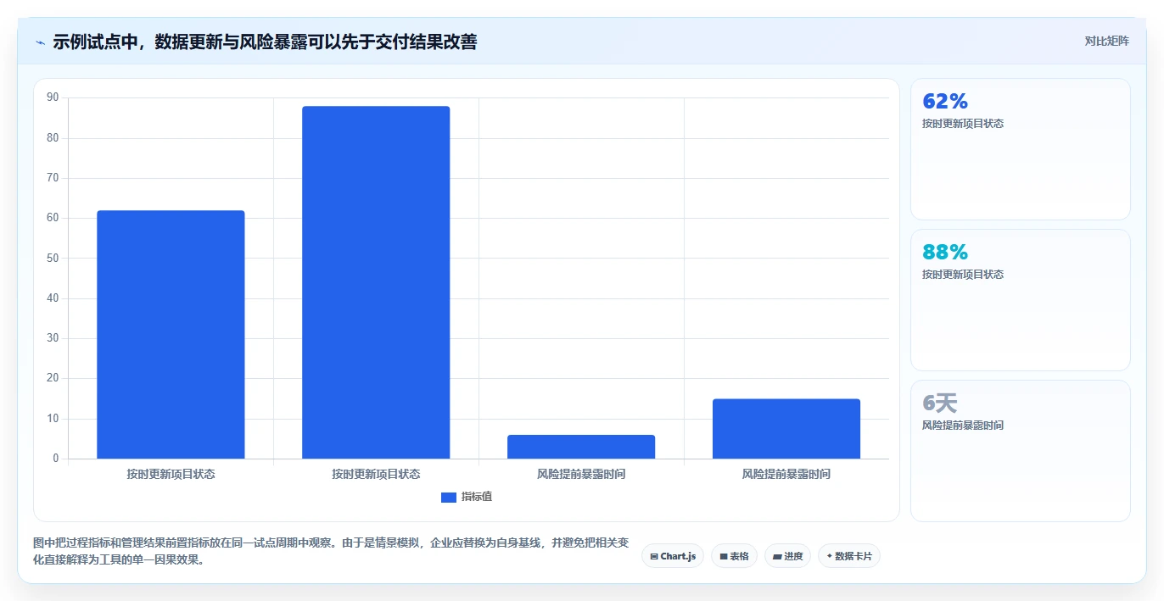Click the 按时更新项目状态 label in the 62% card
Image resolution: width=1164 pixels, height=601 pixels.
click(963, 124)
